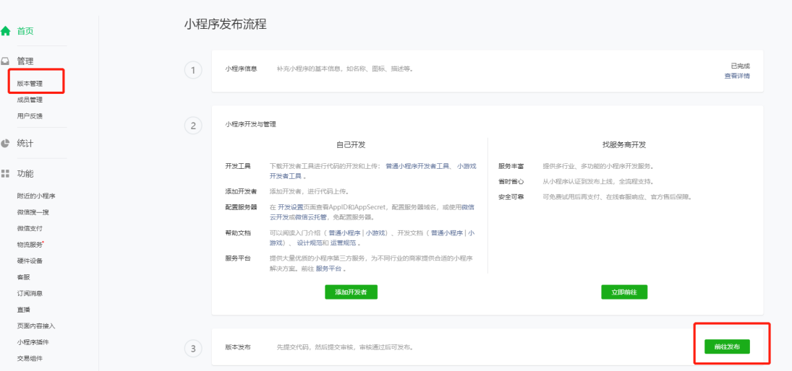Viewport: 792px width, 371px height.
Task: Go to 首页 in the sidebar
Action: click(25, 31)
